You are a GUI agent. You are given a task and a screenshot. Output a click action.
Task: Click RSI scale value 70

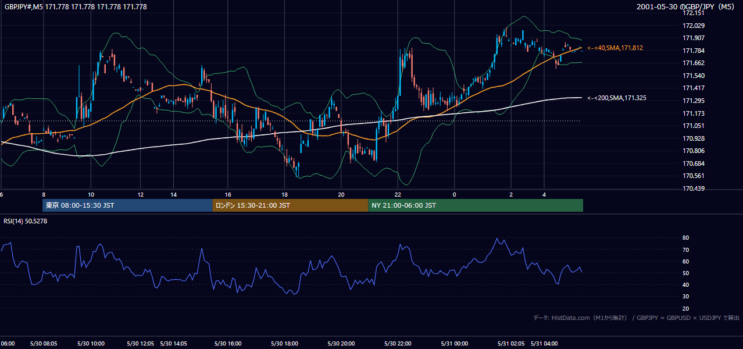(686, 250)
